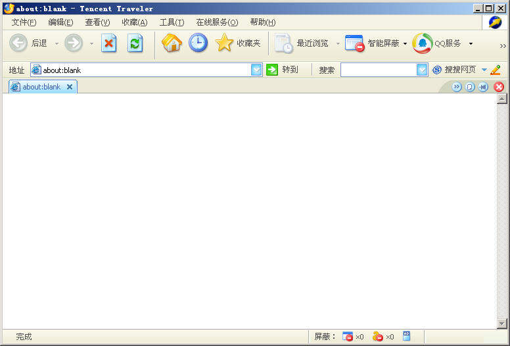Click the tab bar new page icon

[x=470, y=87]
